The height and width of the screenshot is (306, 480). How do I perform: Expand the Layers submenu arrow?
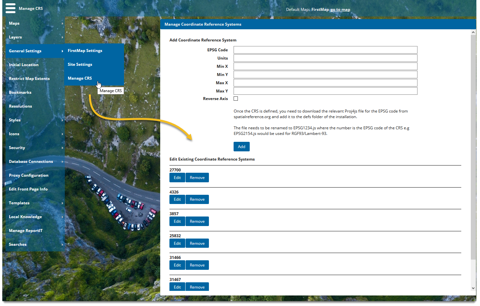[62, 37]
